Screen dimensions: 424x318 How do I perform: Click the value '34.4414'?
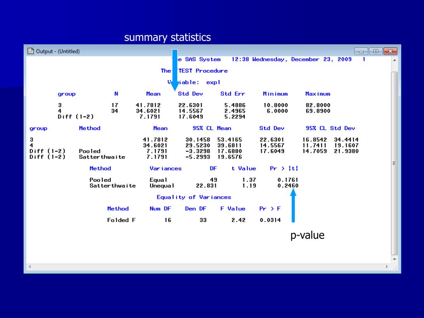(346, 140)
